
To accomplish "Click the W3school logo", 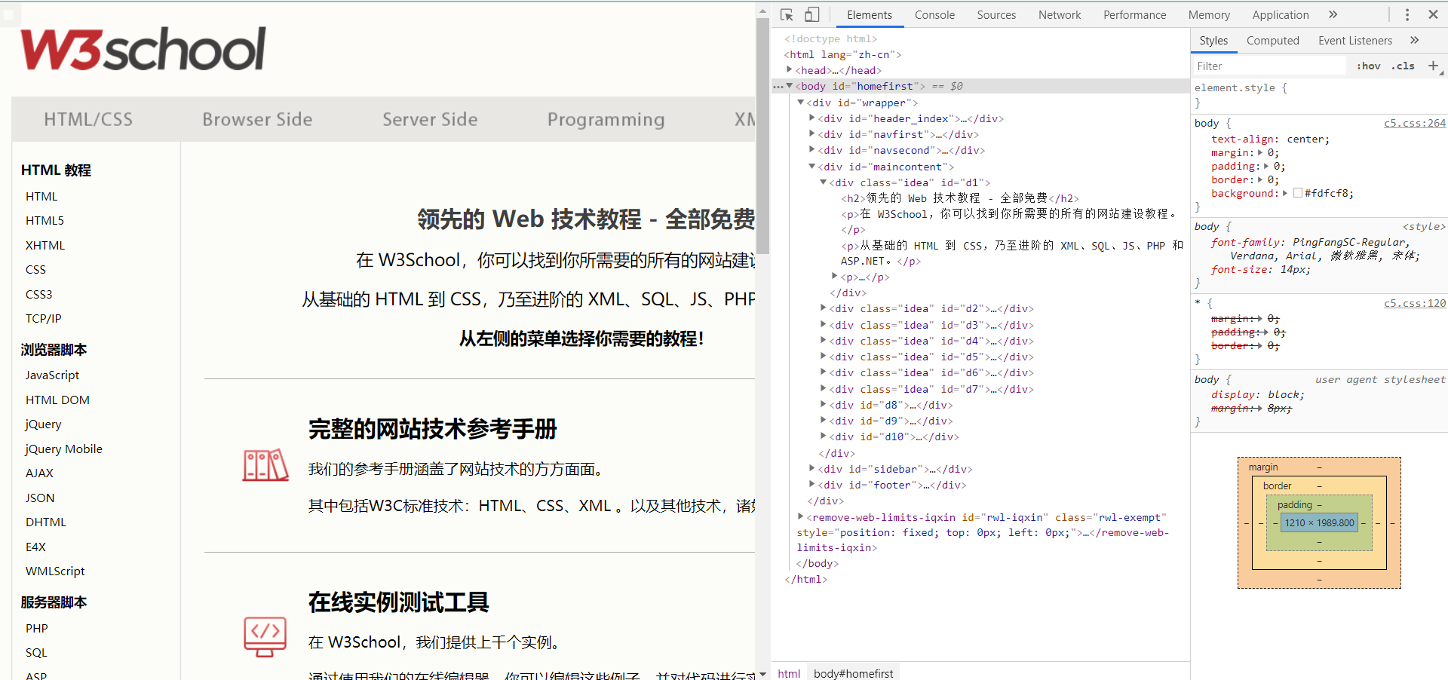I will point(143,49).
